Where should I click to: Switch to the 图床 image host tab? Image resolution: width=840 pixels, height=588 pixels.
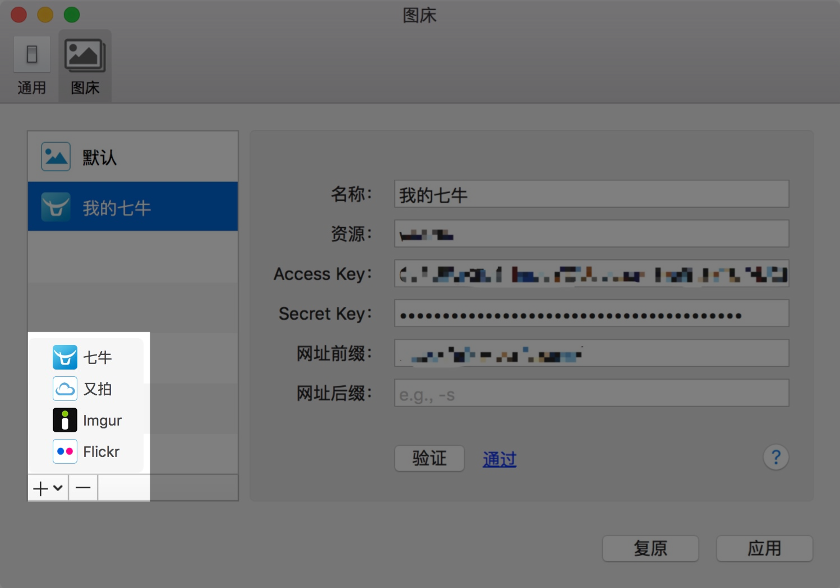coord(85,66)
